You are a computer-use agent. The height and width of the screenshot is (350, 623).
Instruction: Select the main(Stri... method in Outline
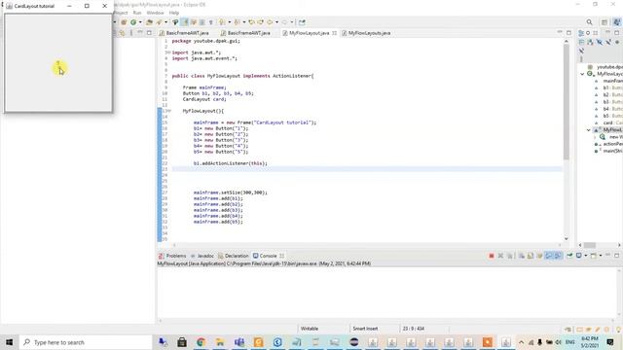[612, 151]
